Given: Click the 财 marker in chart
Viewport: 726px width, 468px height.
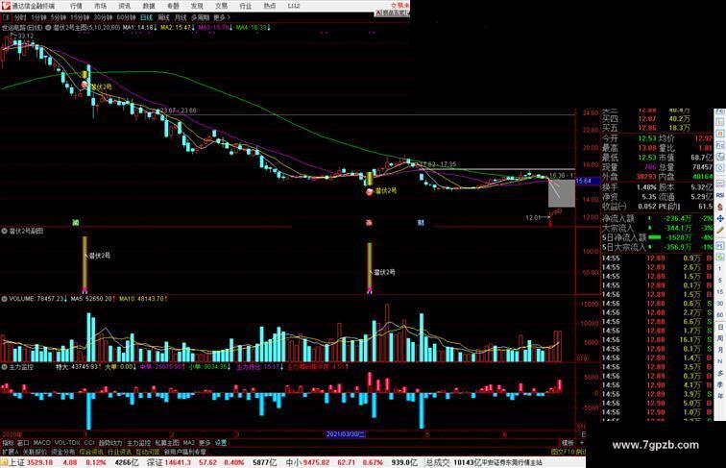Looking at the screenshot, I should point(421,223).
